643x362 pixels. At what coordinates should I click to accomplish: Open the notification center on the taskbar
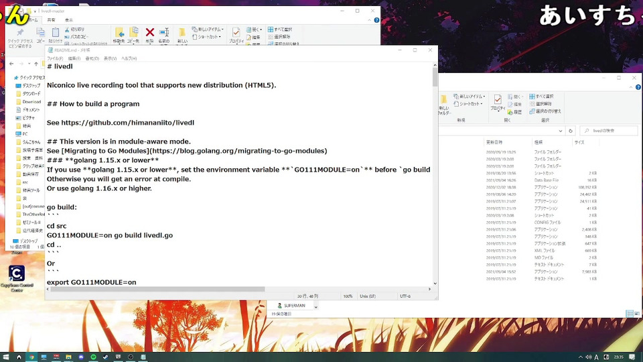pyautogui.click(x=632, y=357)
